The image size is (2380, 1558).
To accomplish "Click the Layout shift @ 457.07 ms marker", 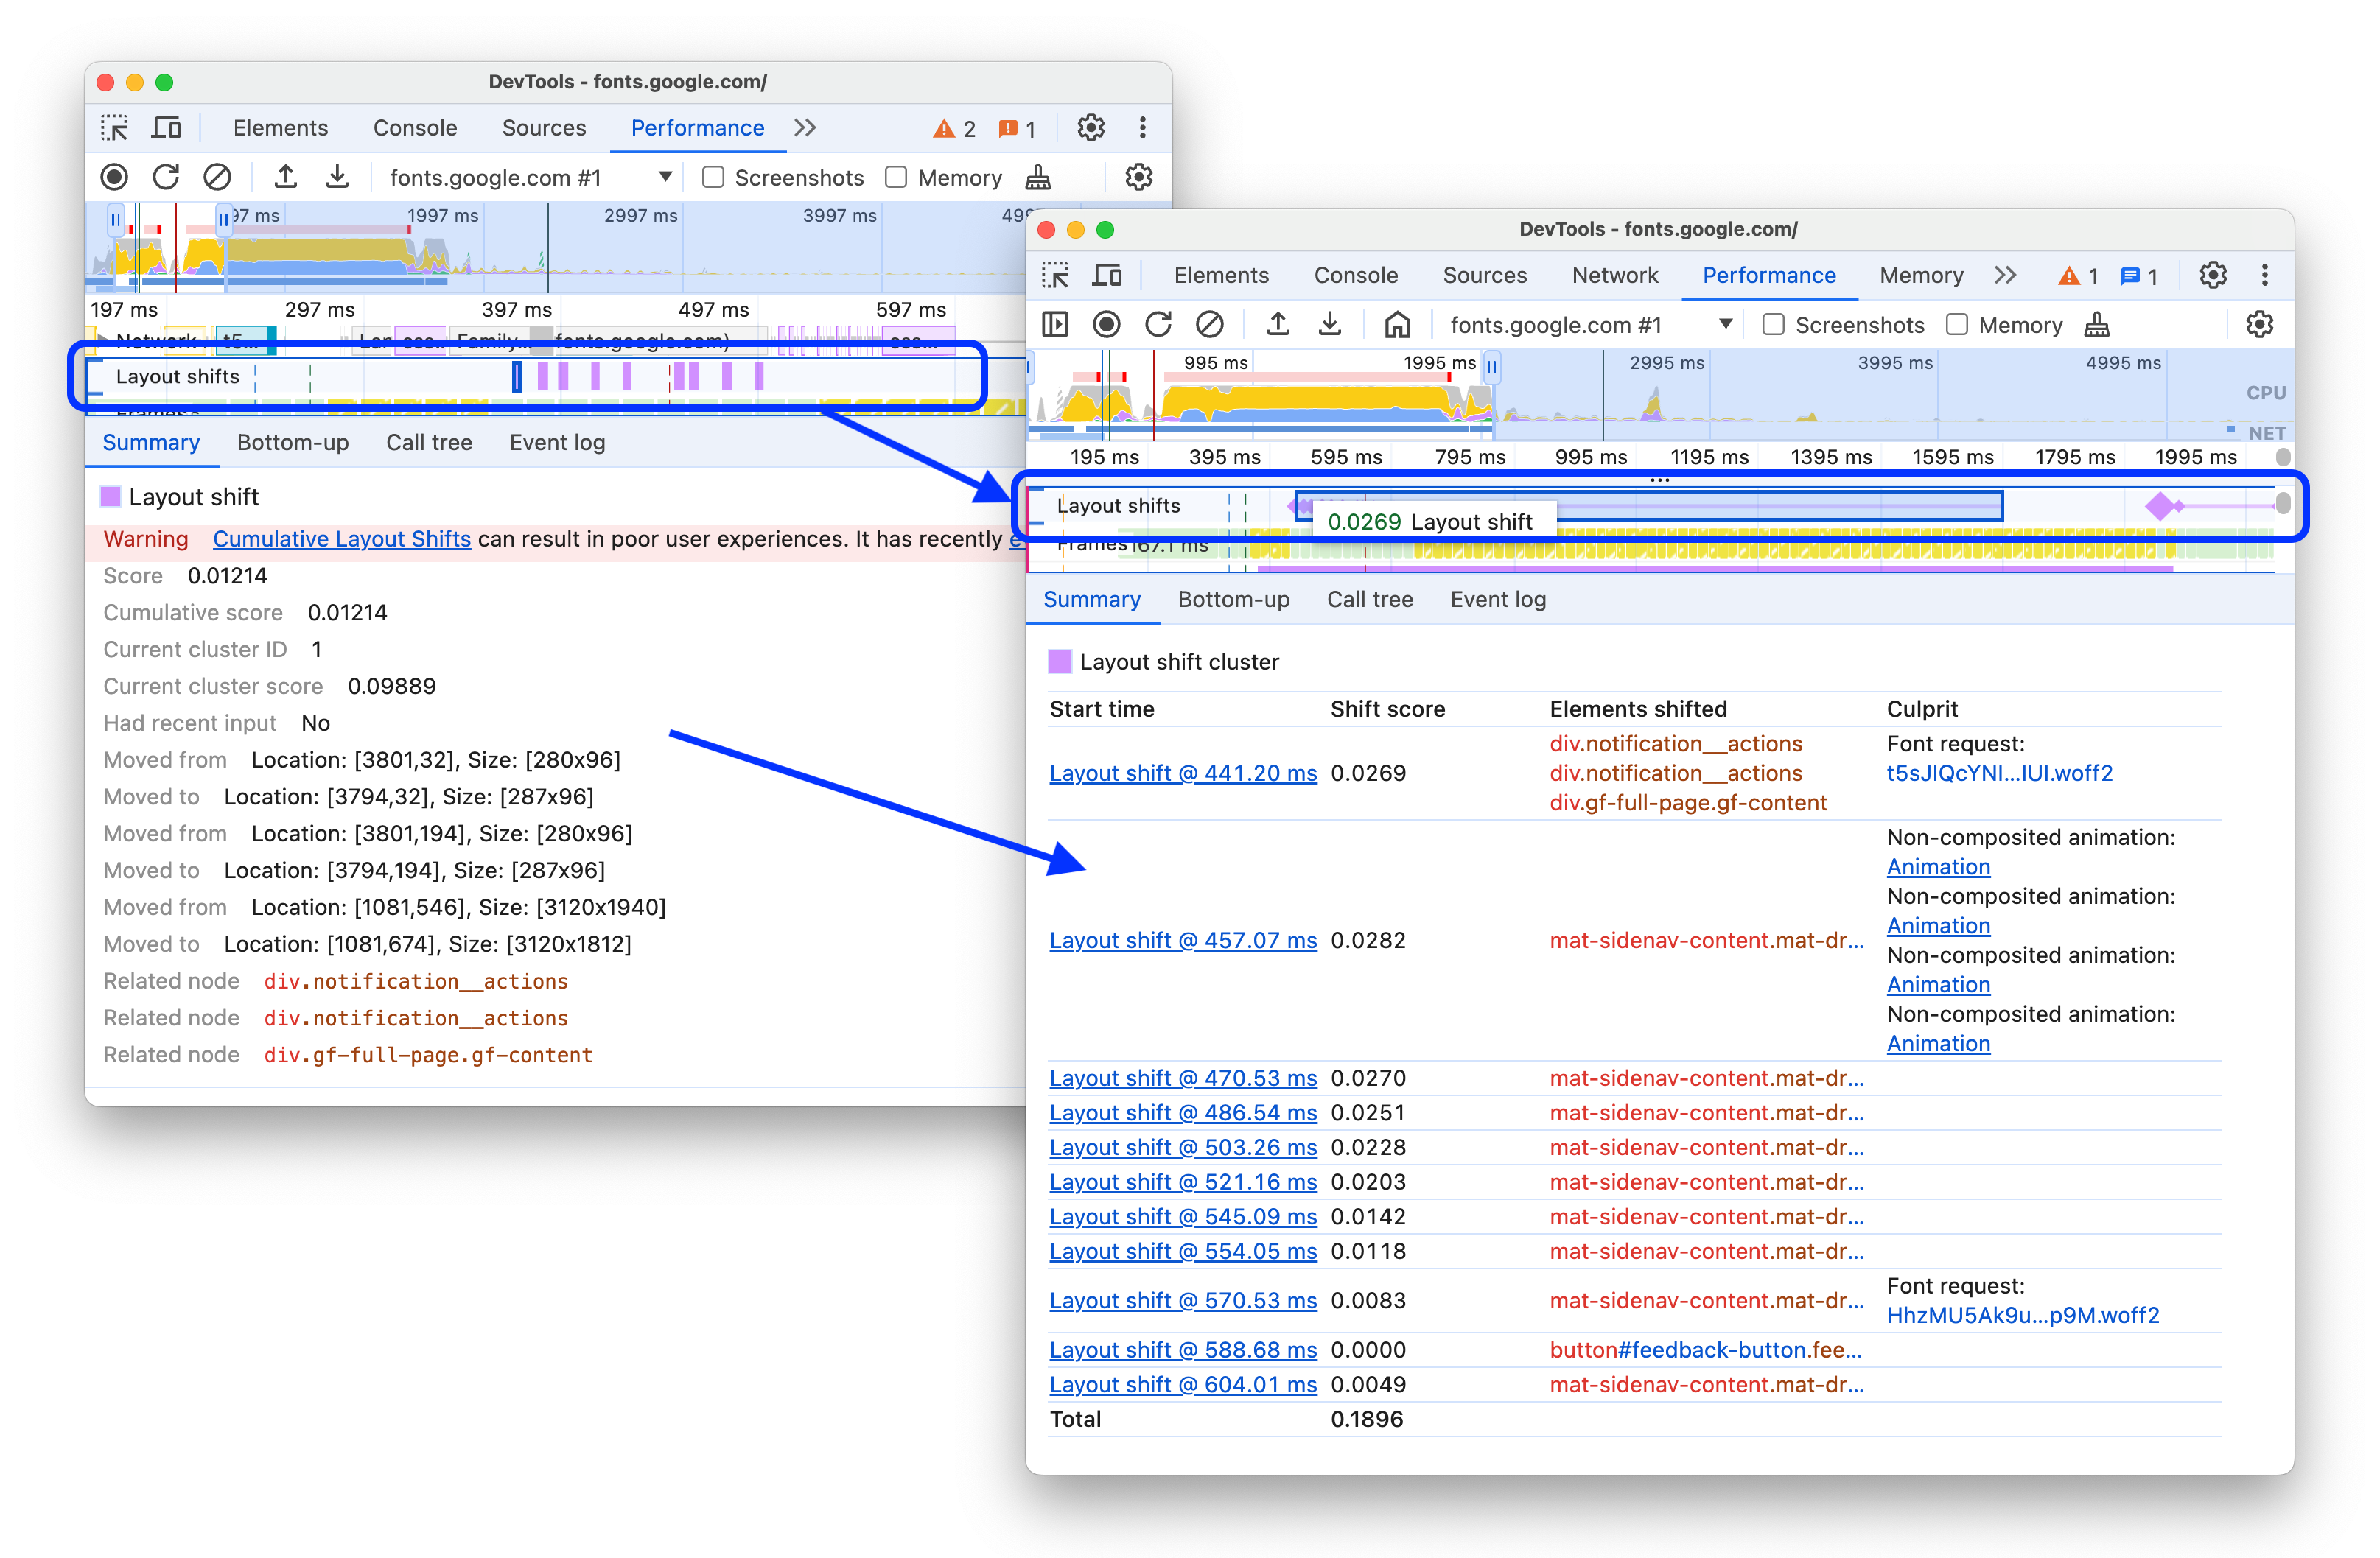I will point(1182,939).
